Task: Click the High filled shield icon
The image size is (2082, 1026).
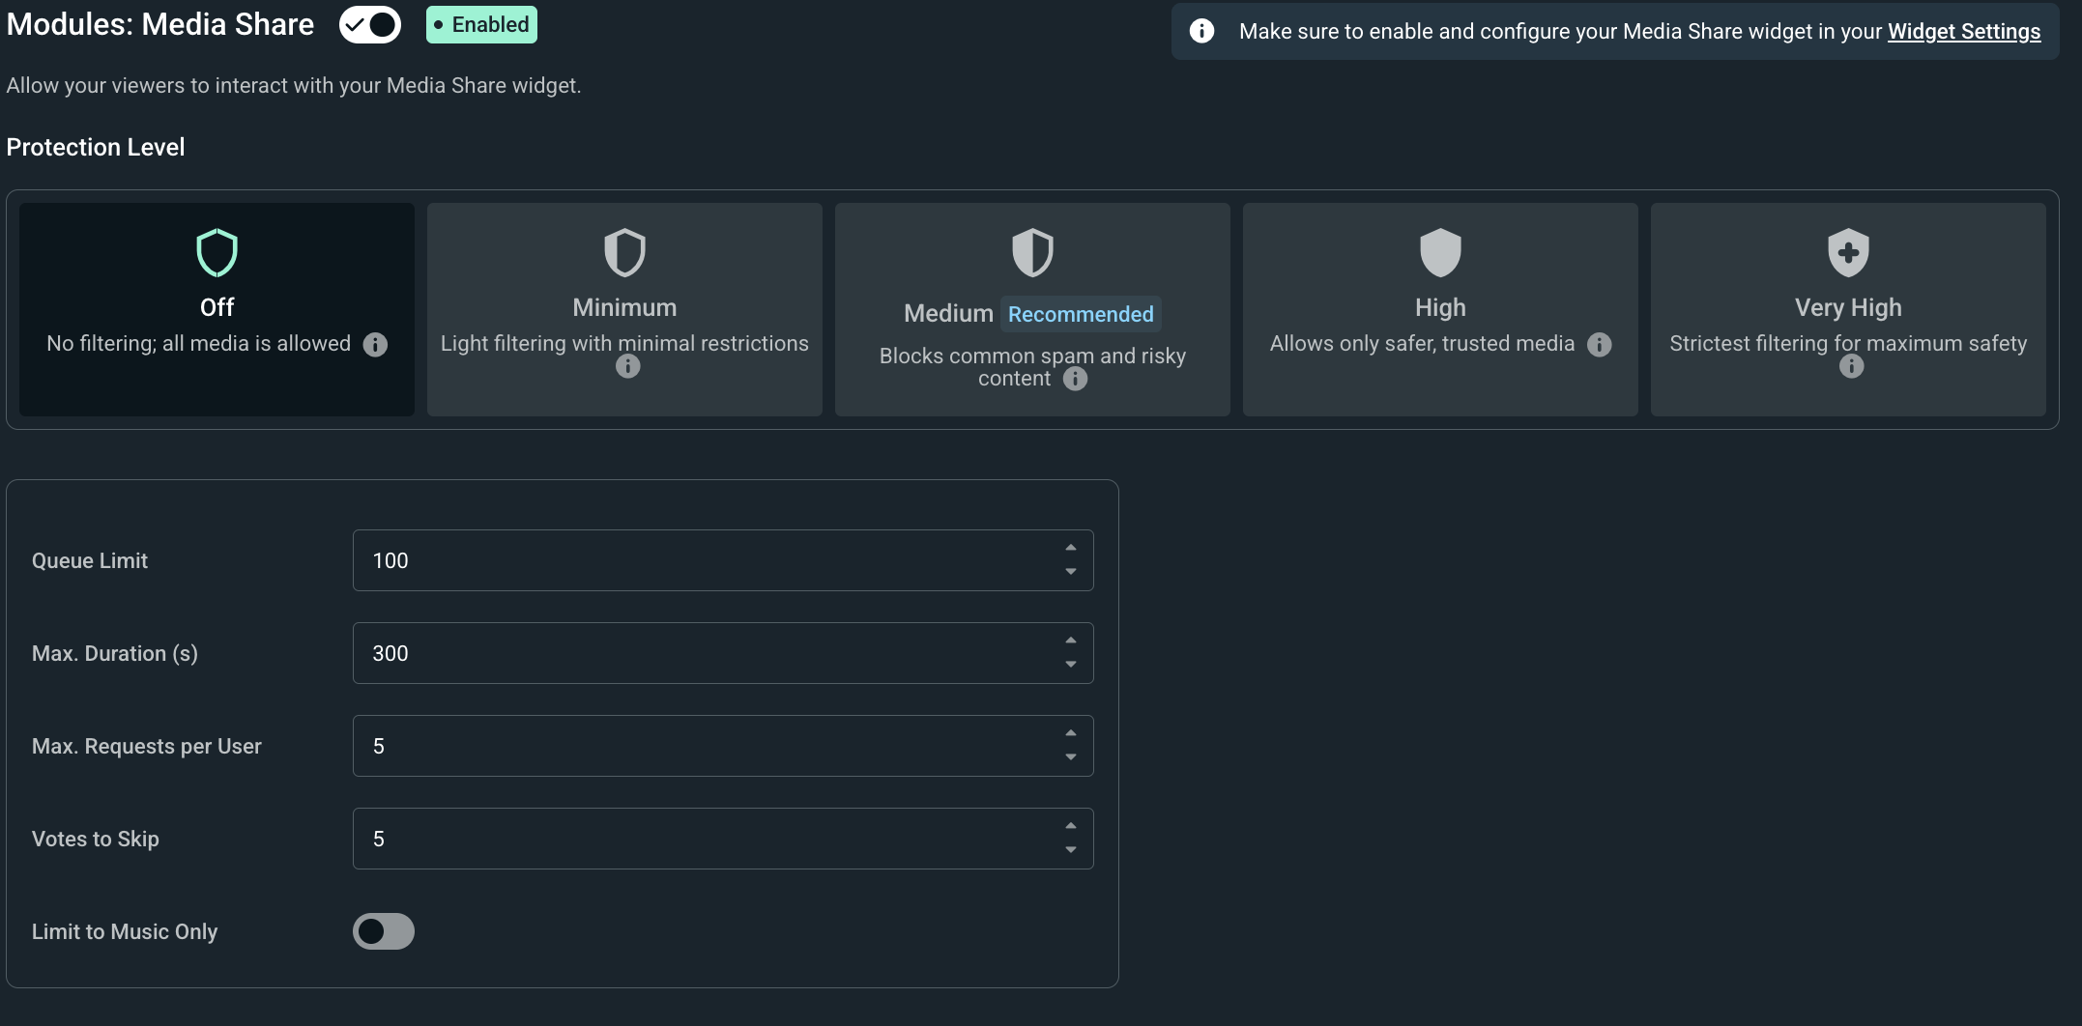Action: pyautogui.click(x=1440, y=253)
